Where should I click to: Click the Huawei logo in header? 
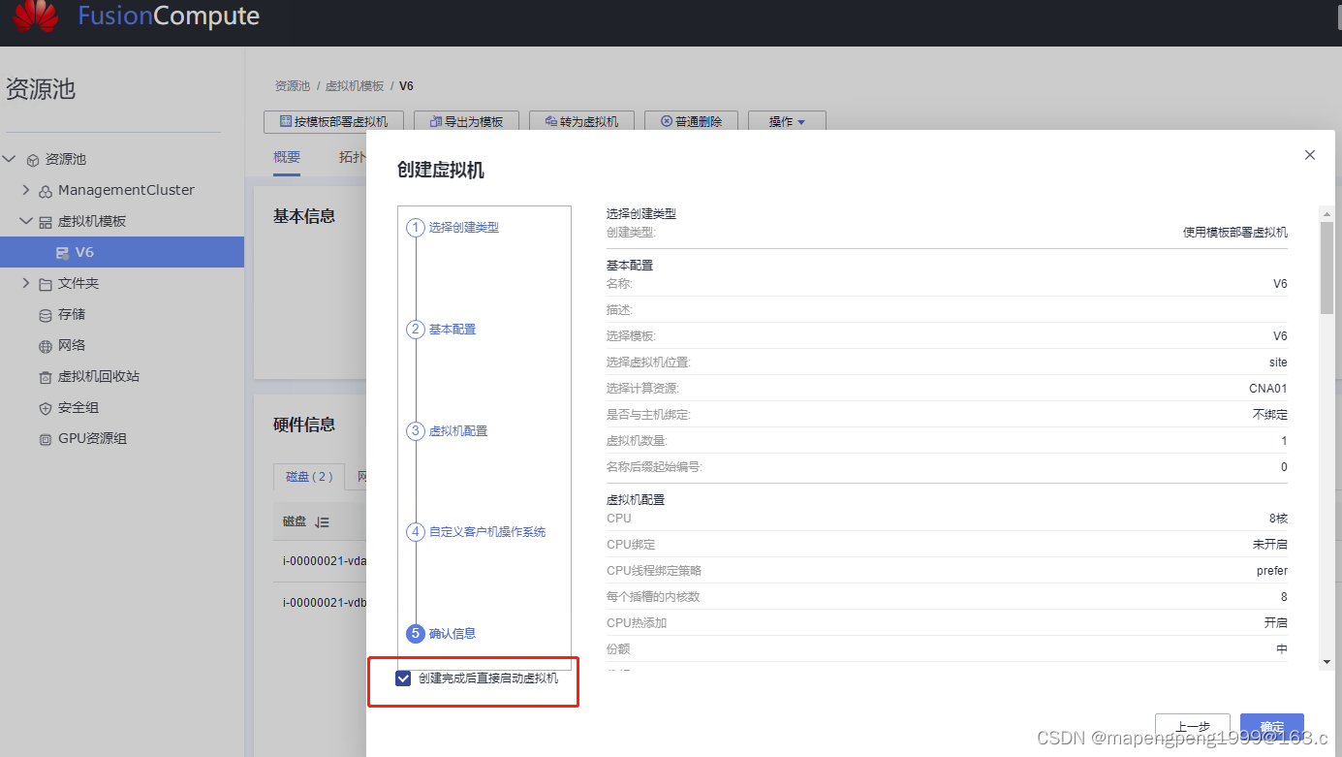coord(36,16)
